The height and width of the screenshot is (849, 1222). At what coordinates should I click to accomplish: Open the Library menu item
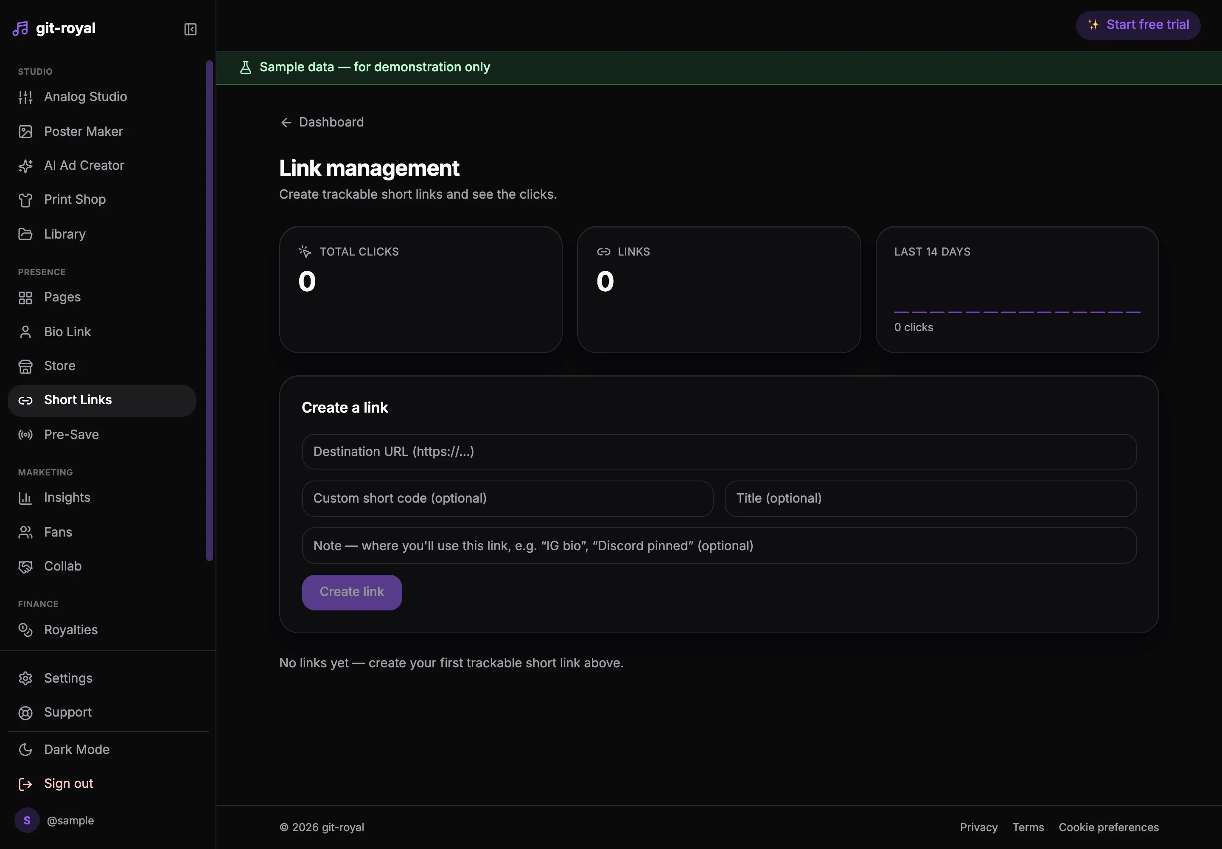point(101,234)
